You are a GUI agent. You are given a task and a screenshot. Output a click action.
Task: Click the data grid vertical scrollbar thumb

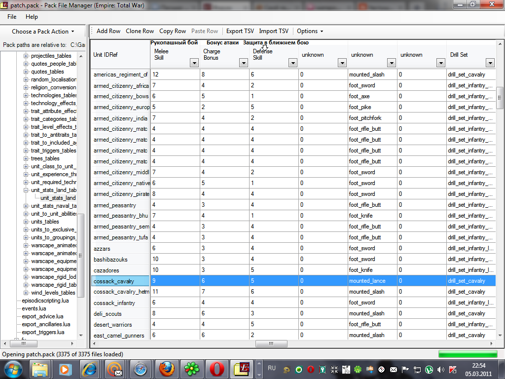coord(500,98)
